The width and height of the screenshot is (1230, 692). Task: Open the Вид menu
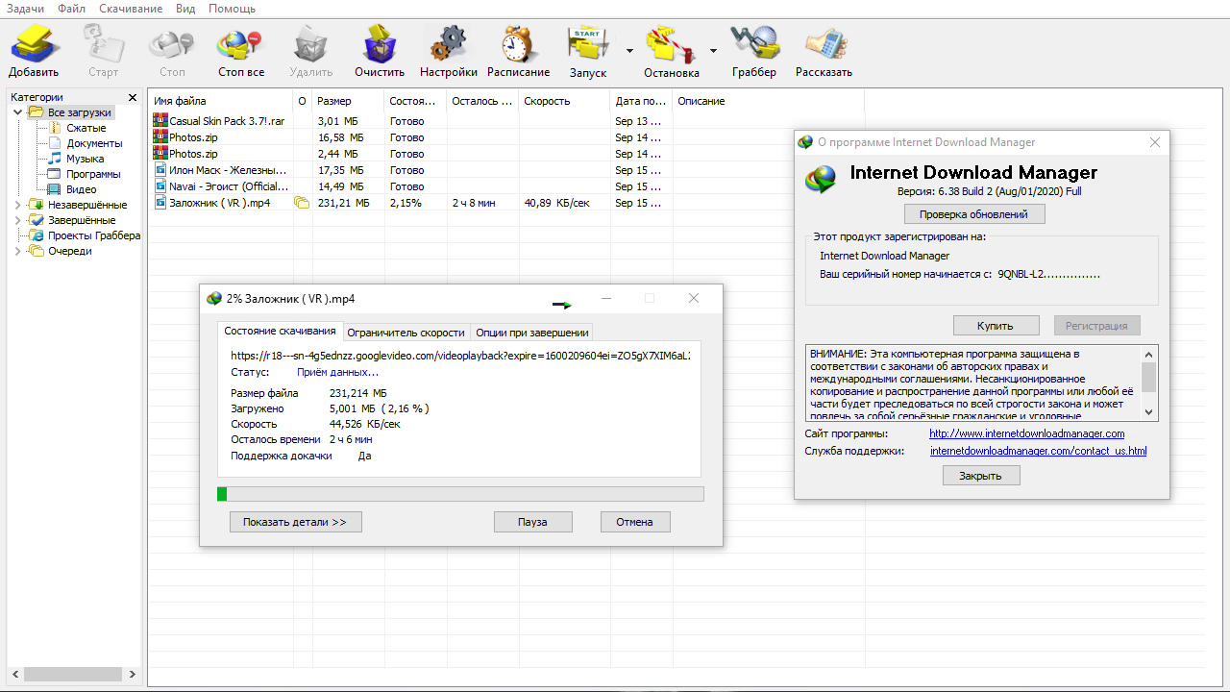click(x=185, y=9)
